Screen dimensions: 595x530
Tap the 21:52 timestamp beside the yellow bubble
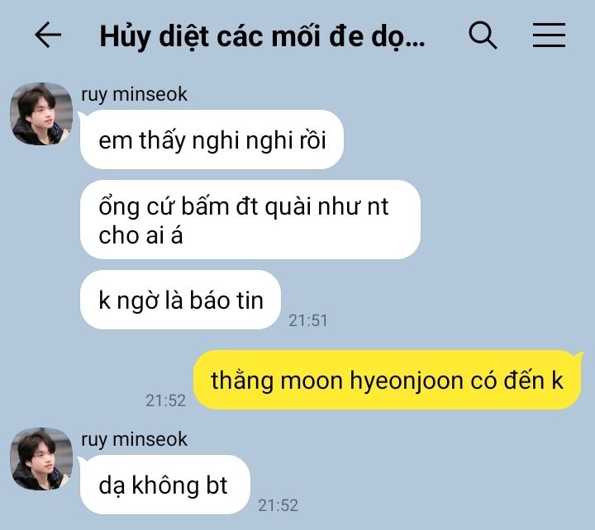point(166,400)
